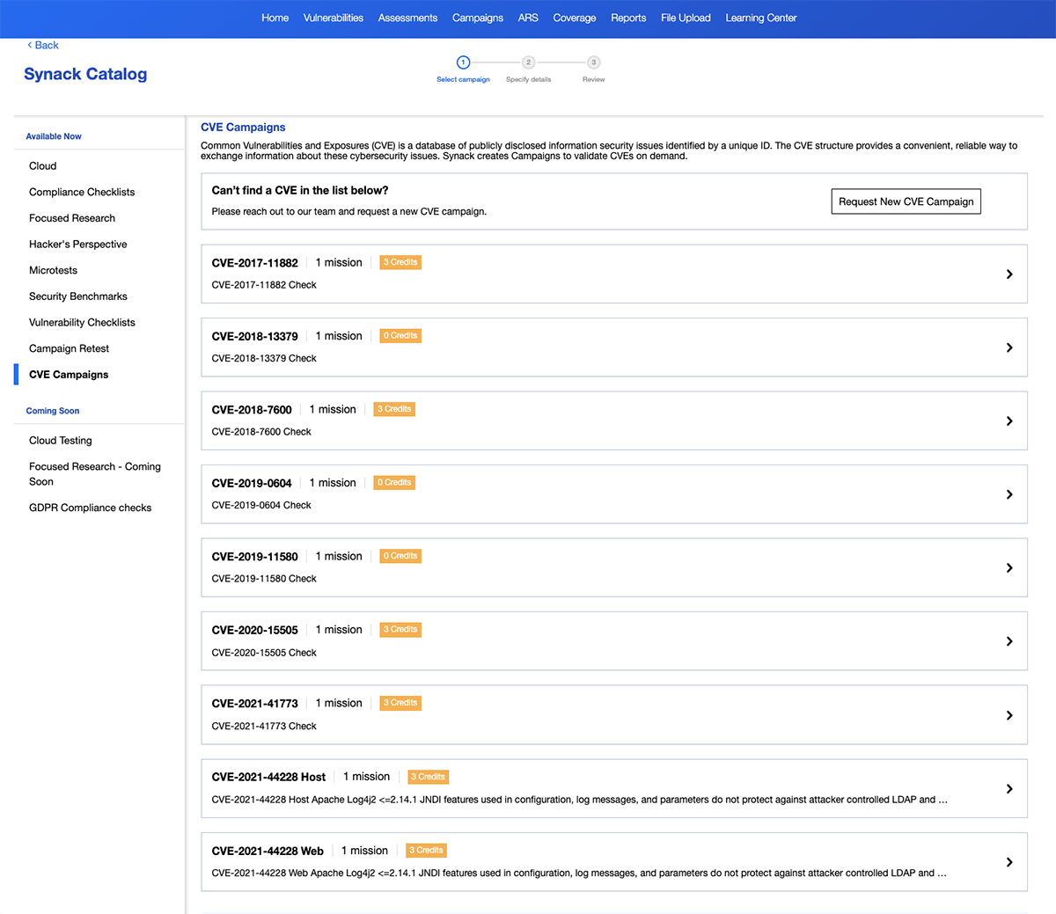Select step 1 circle Select campaign

pos(463,62)
